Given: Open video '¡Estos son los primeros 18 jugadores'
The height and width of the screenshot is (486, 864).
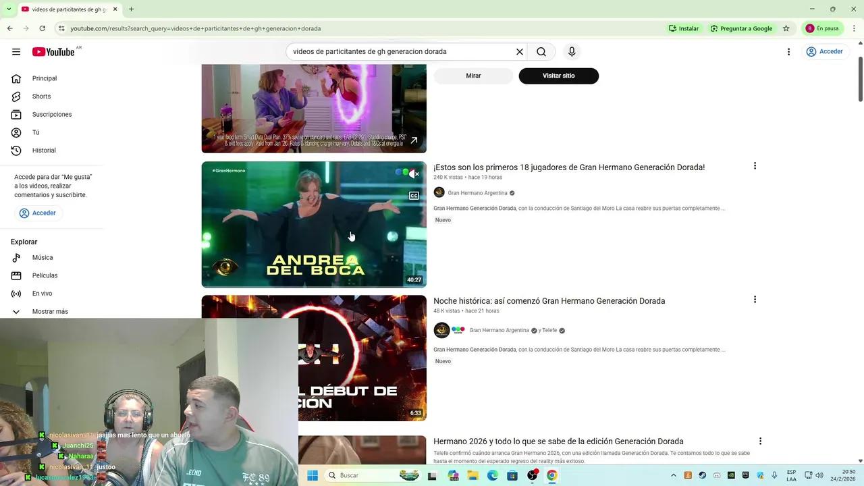Looking at the screenshot, I should [x=569, y=167].
